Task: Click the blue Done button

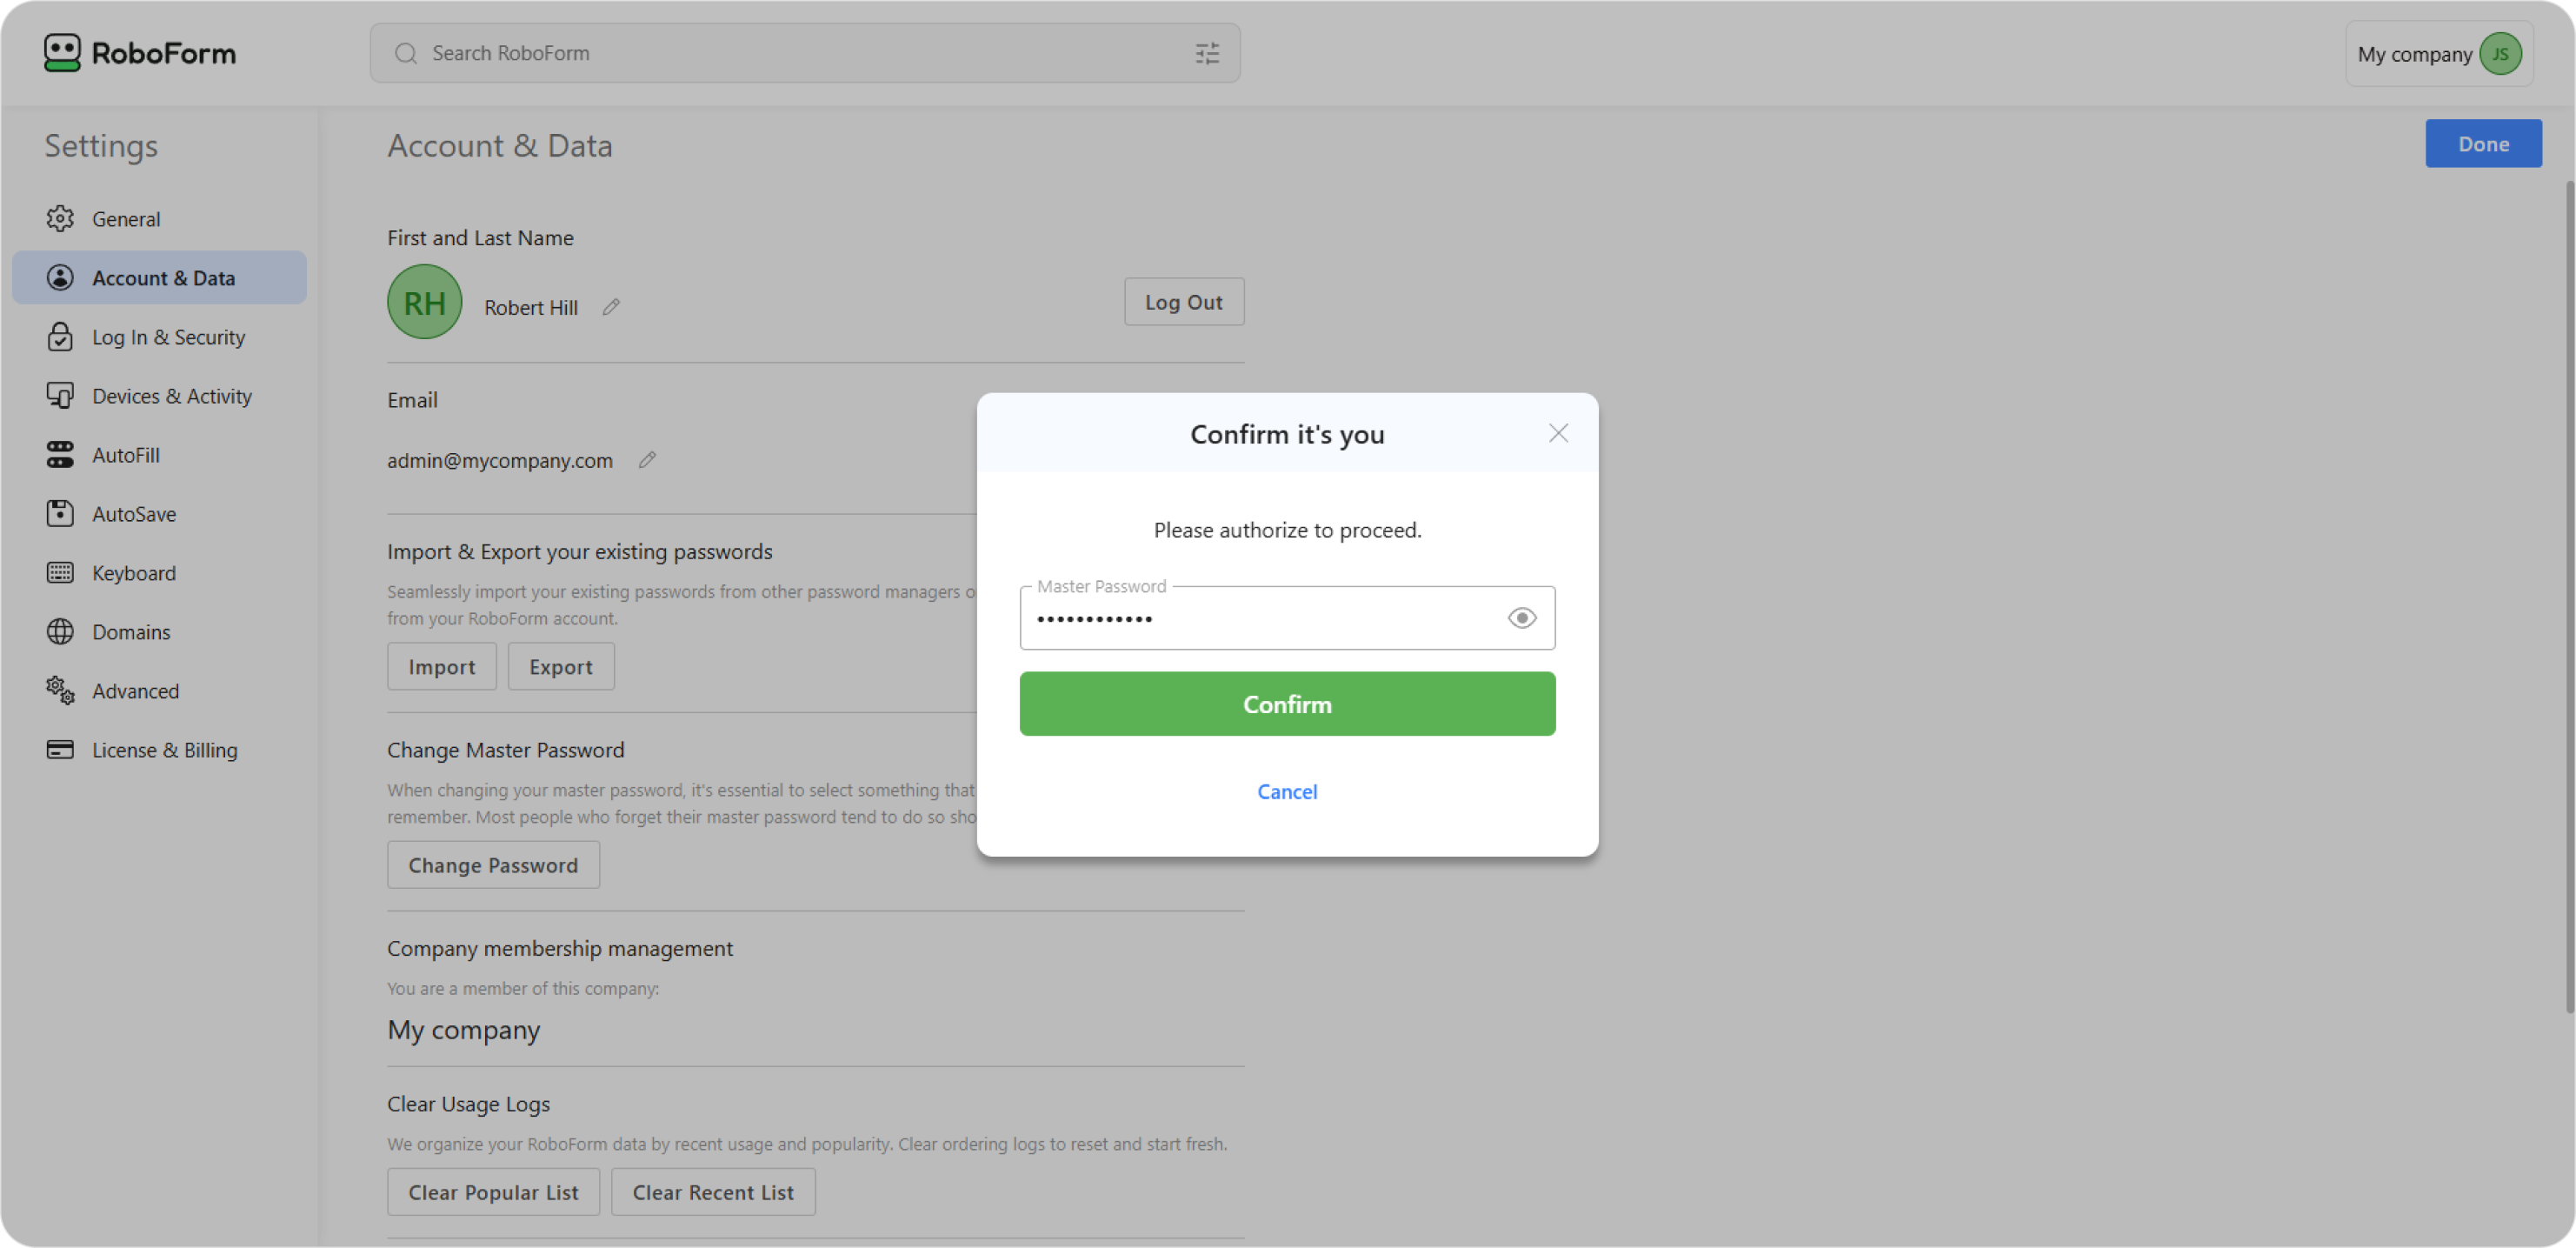Action: tap(2483, 143)
